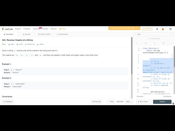Go to the Next problem
The image size is (175, 131).
(x=129, y=102)
